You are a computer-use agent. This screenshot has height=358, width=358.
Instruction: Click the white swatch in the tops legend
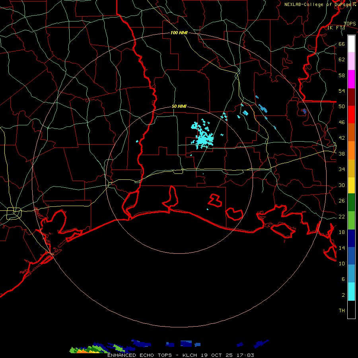tap(351, 44)
